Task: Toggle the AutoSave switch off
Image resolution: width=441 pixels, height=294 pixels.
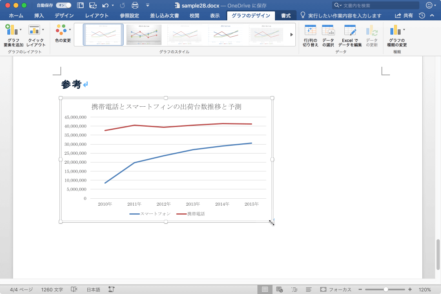Action: [64, 5]
